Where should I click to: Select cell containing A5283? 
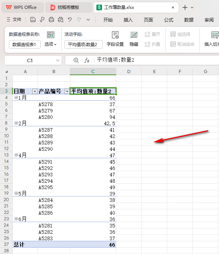54,238
